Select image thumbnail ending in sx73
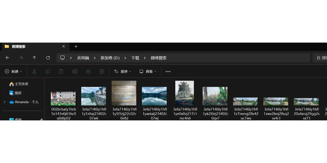Viewport: 327px width, 163px height. point(306,101)
